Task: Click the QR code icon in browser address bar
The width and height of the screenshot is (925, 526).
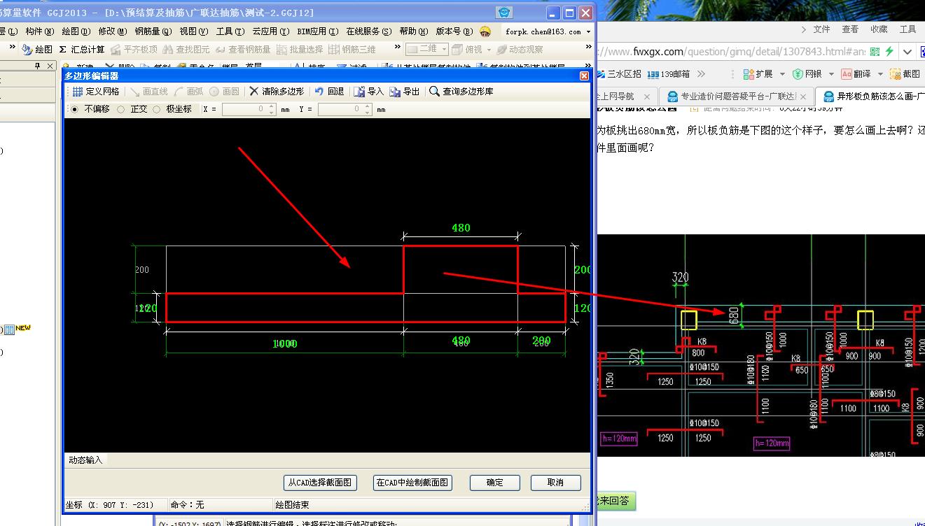Action: (875, 52)
